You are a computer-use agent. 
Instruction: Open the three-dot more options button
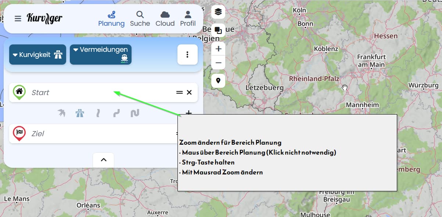(187, 54)
